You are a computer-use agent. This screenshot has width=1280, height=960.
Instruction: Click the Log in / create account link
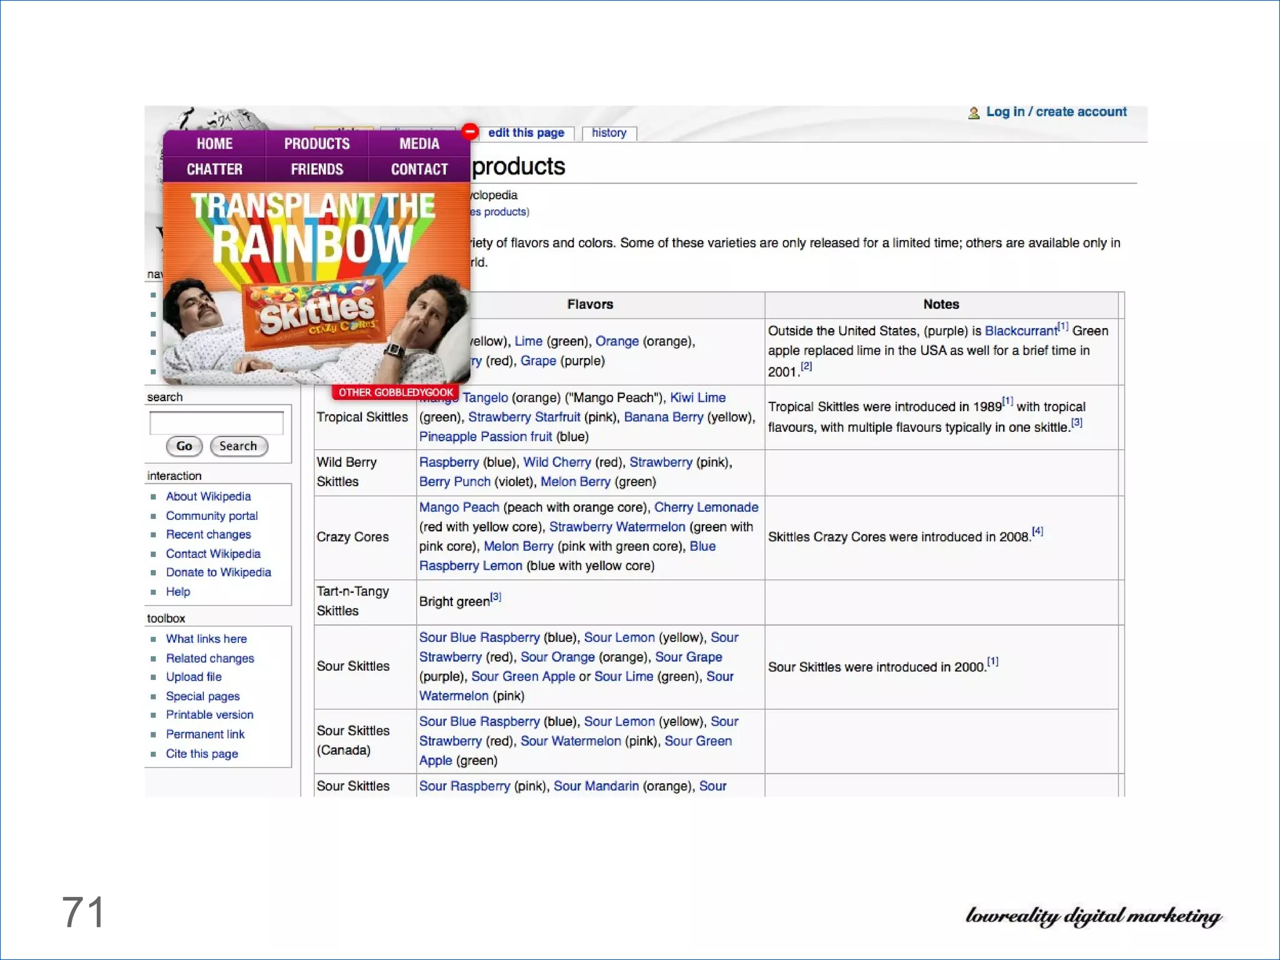[1056, 112]
